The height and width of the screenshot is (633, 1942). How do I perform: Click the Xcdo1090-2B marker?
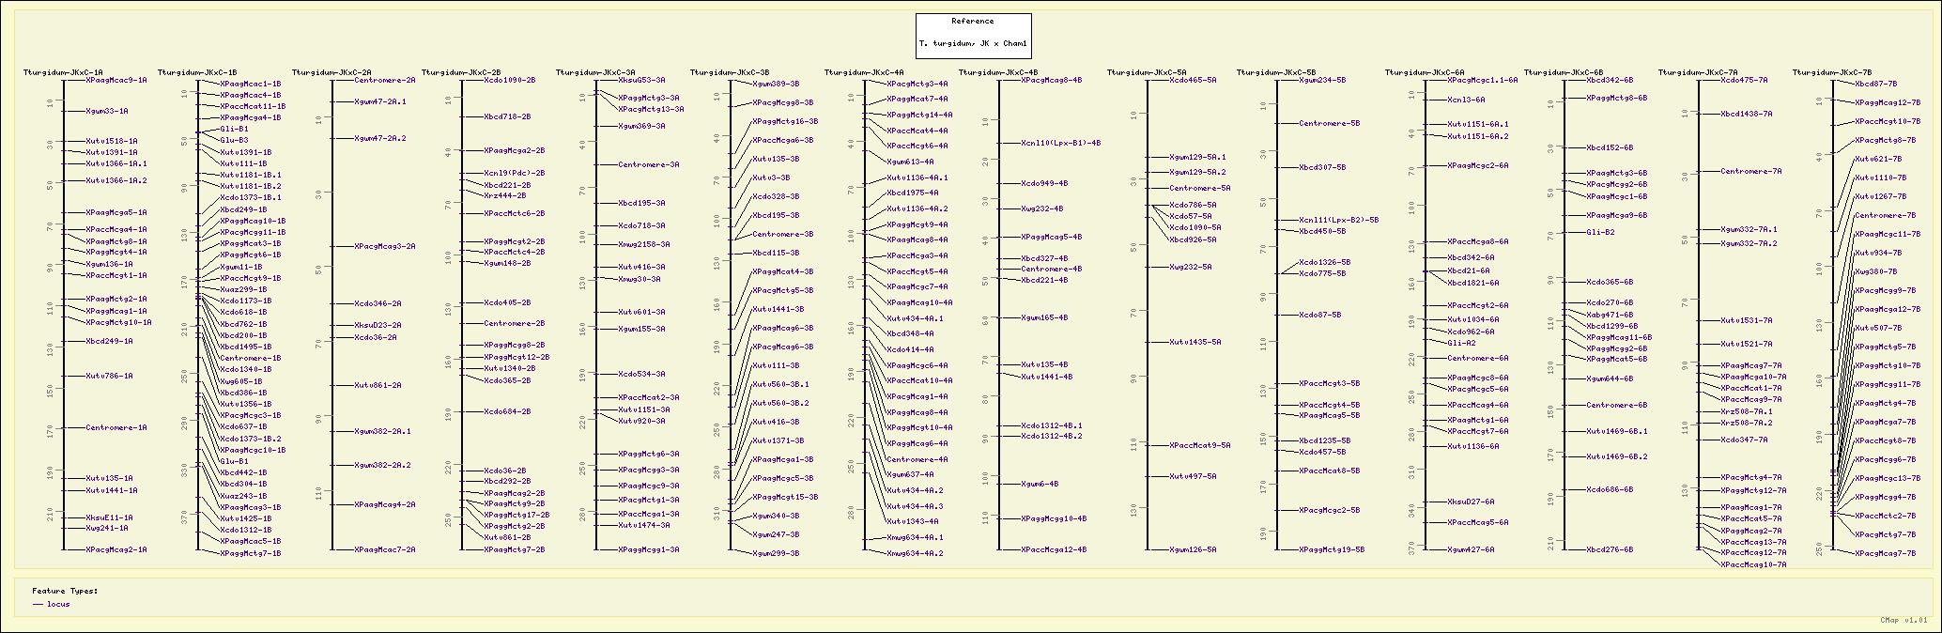pos(509,81)
